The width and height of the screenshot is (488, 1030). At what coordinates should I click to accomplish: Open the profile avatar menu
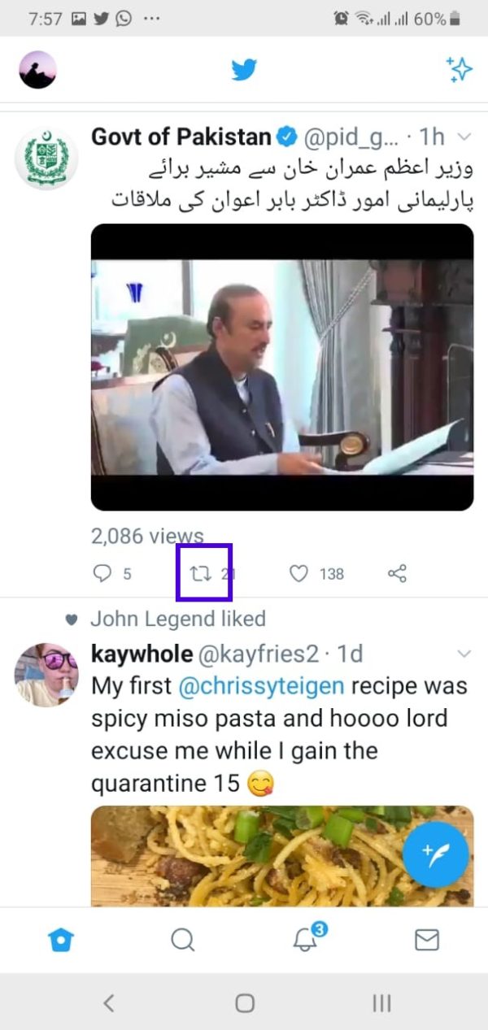(37, 70)
